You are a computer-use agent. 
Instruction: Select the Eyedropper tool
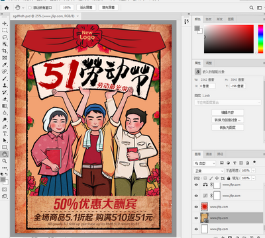5,65
